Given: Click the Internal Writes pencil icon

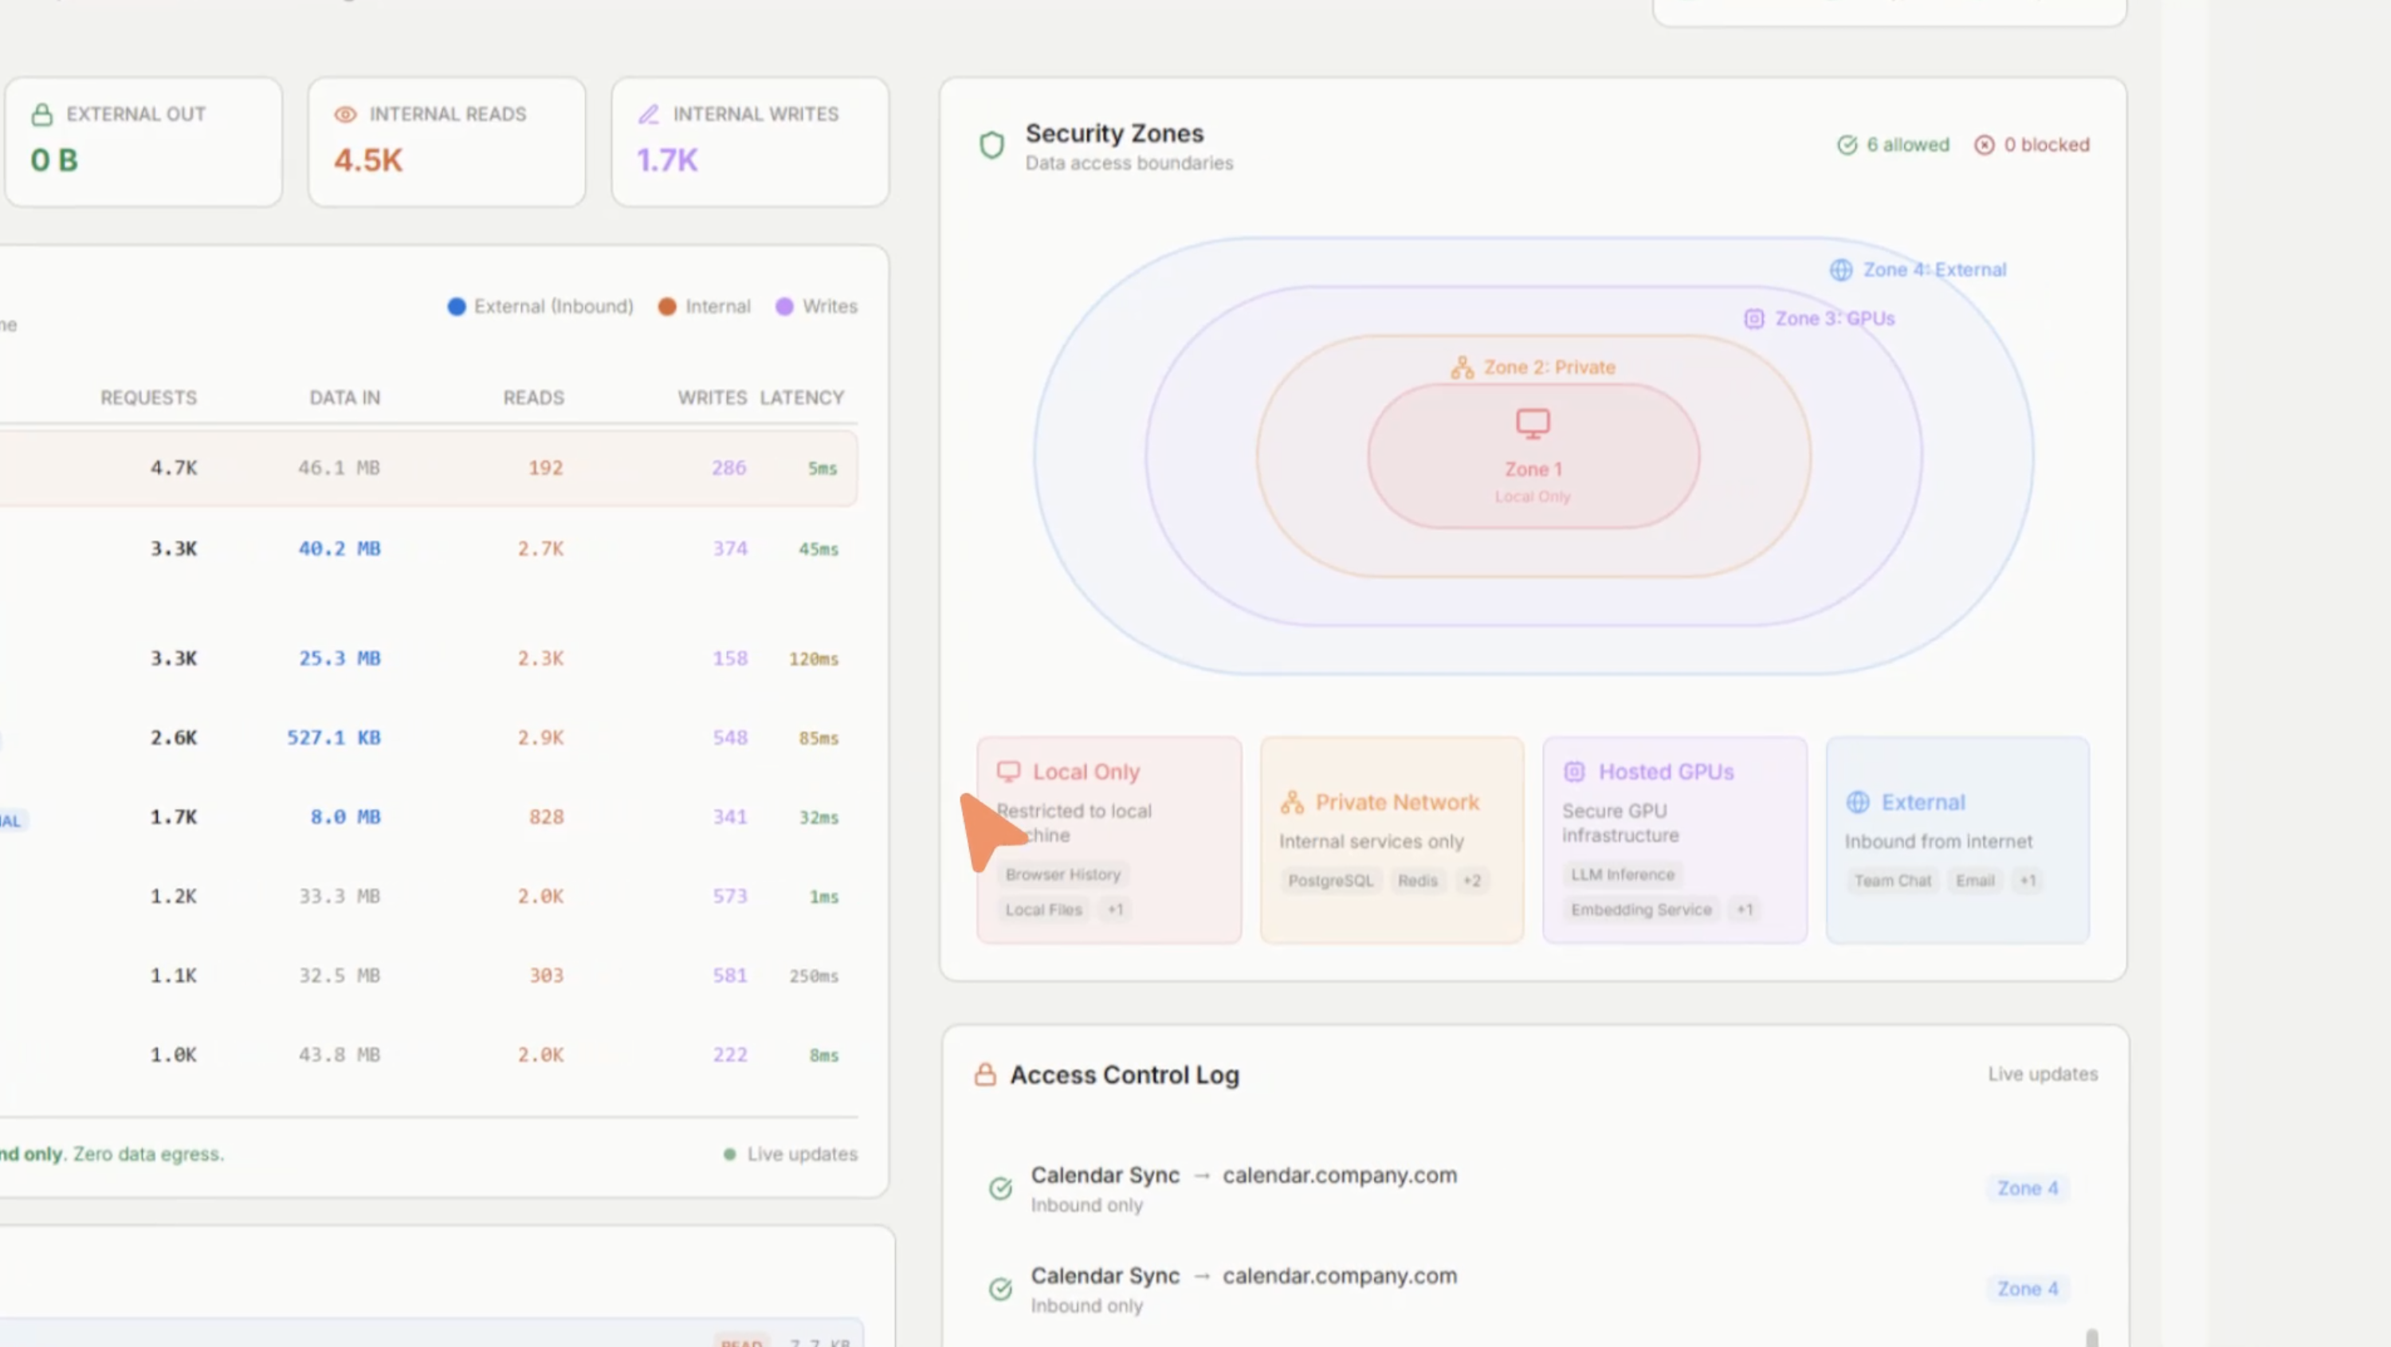Looking at the screenshot, I should pos(649,115).
